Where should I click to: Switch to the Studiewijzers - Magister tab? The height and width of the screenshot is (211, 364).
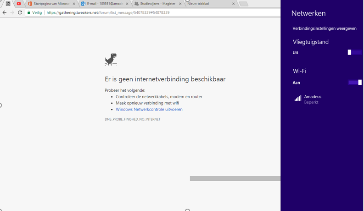(x=158, y=4)
